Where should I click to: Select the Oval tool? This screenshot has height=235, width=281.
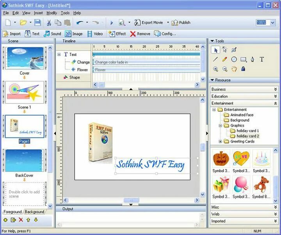234,59
